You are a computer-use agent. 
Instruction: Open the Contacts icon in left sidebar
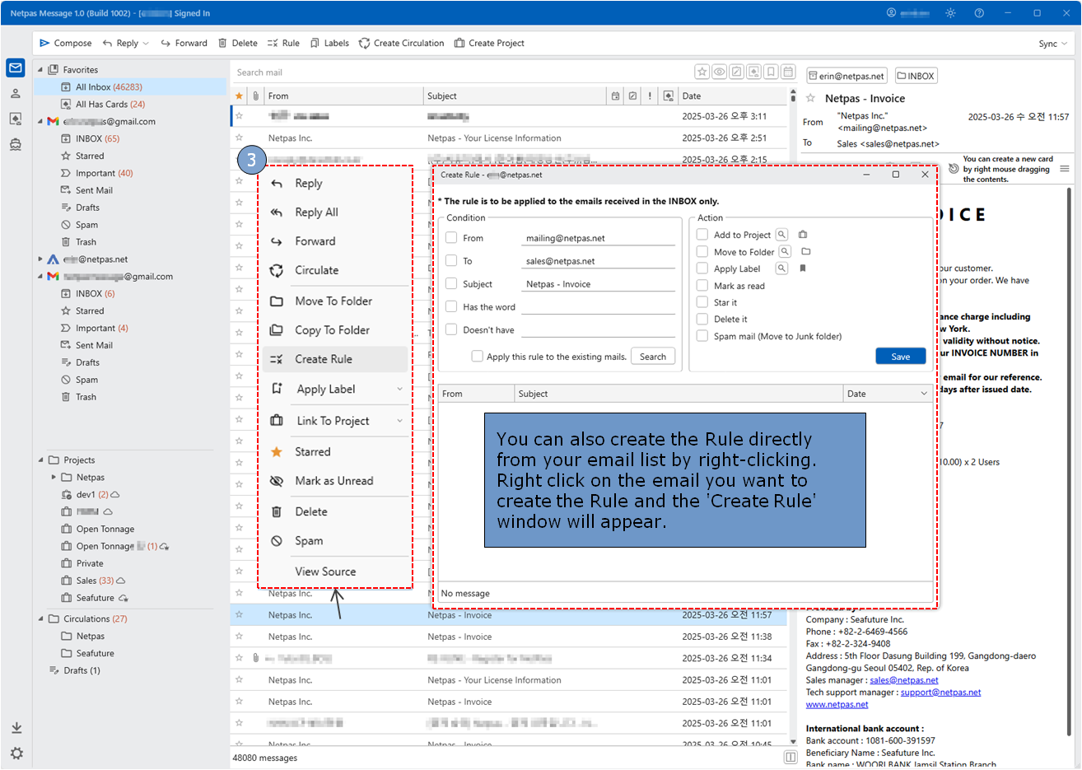[16, 94]
